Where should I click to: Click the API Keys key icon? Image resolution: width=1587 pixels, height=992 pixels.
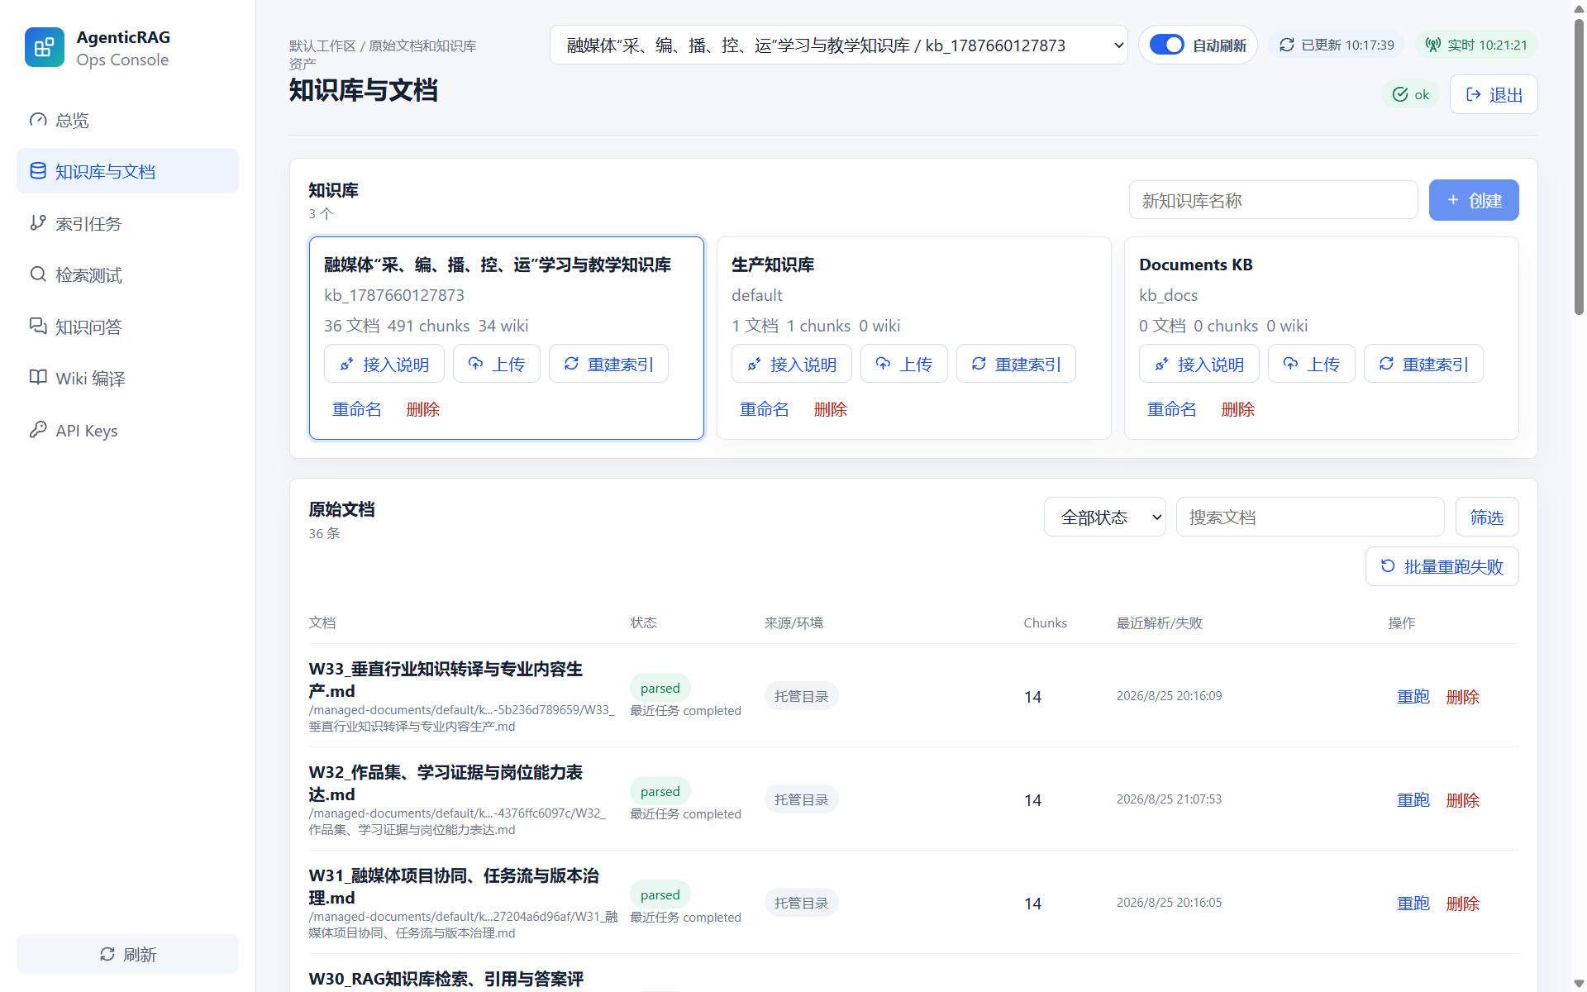[38, 430]
